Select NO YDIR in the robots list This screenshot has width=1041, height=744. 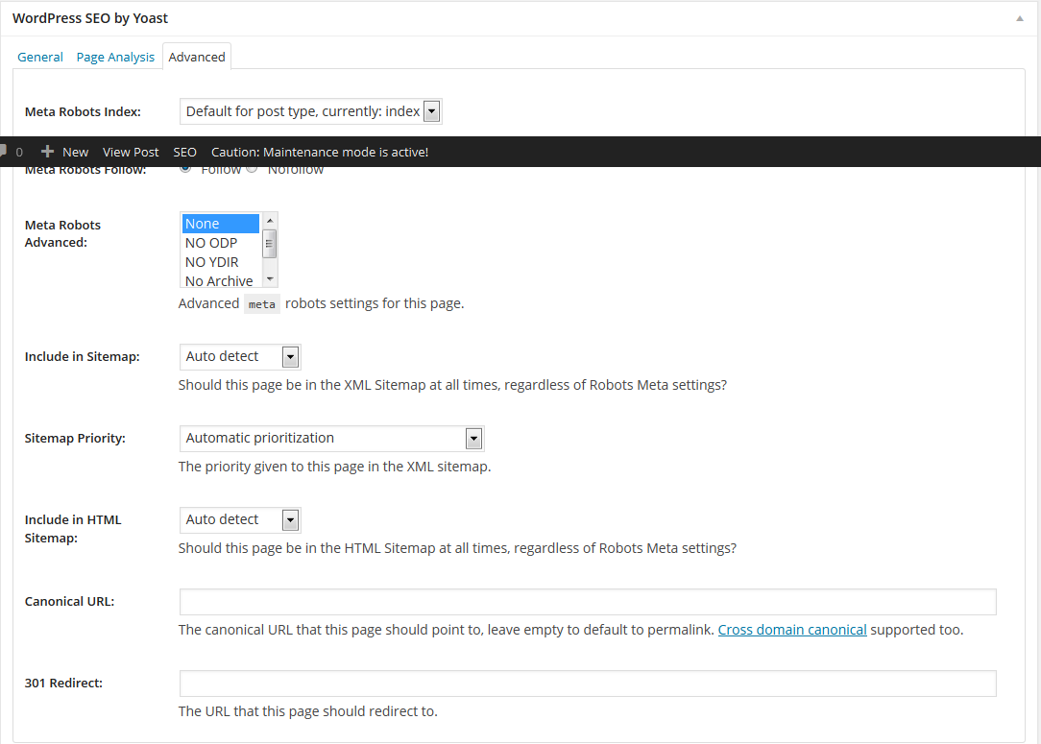coord(221,262)
